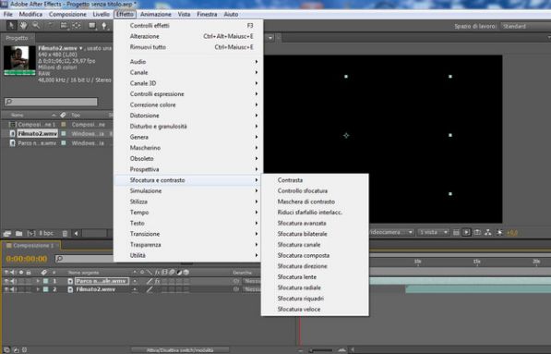Choose Sfocatura veloce from submenu

click(x=299, y=310)
